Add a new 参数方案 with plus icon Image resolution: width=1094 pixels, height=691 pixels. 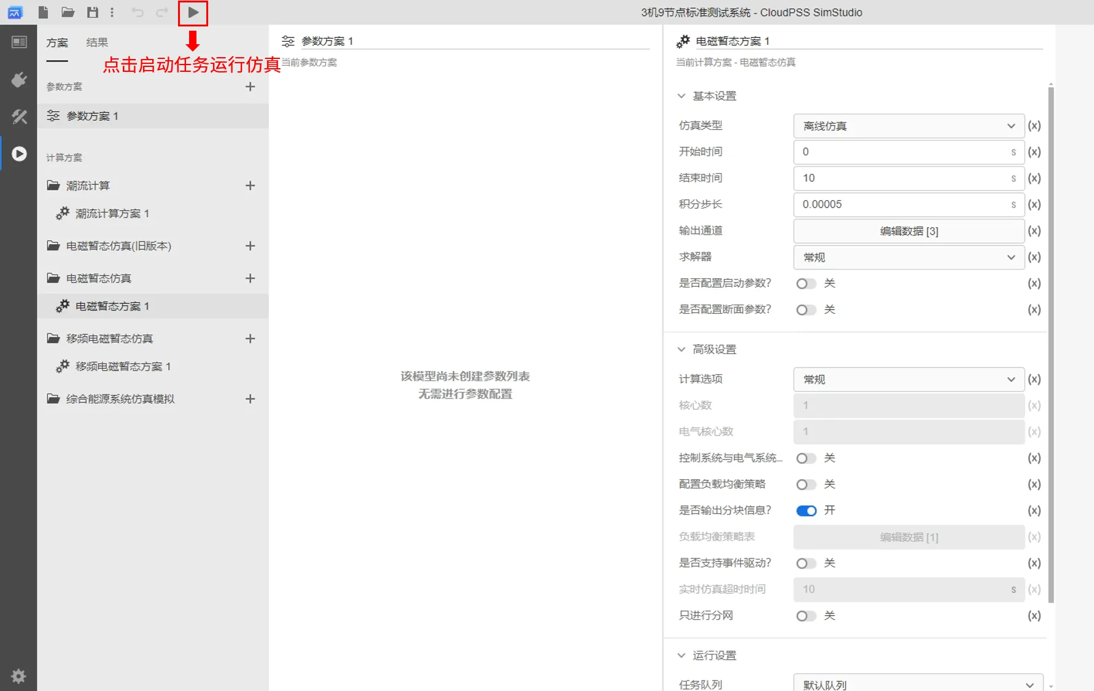pyautogui.click(x=250, y=87)
